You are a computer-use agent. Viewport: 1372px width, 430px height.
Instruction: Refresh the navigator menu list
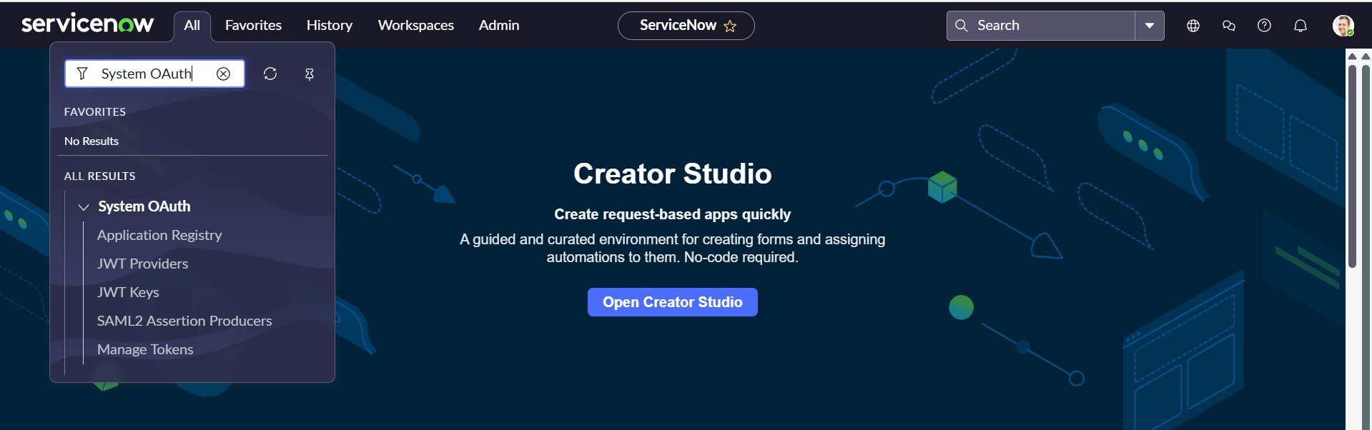(270, 74)
